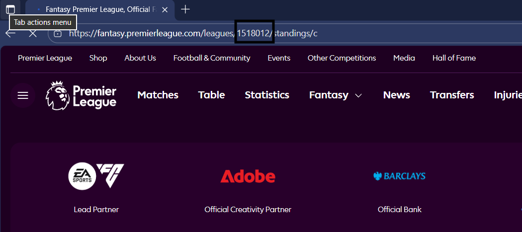Image resolution: width=522 pixels, height=232 pixels.
Task: Open the tab actions menu icon
Action: pyautogui.click(x=10, y=9)
